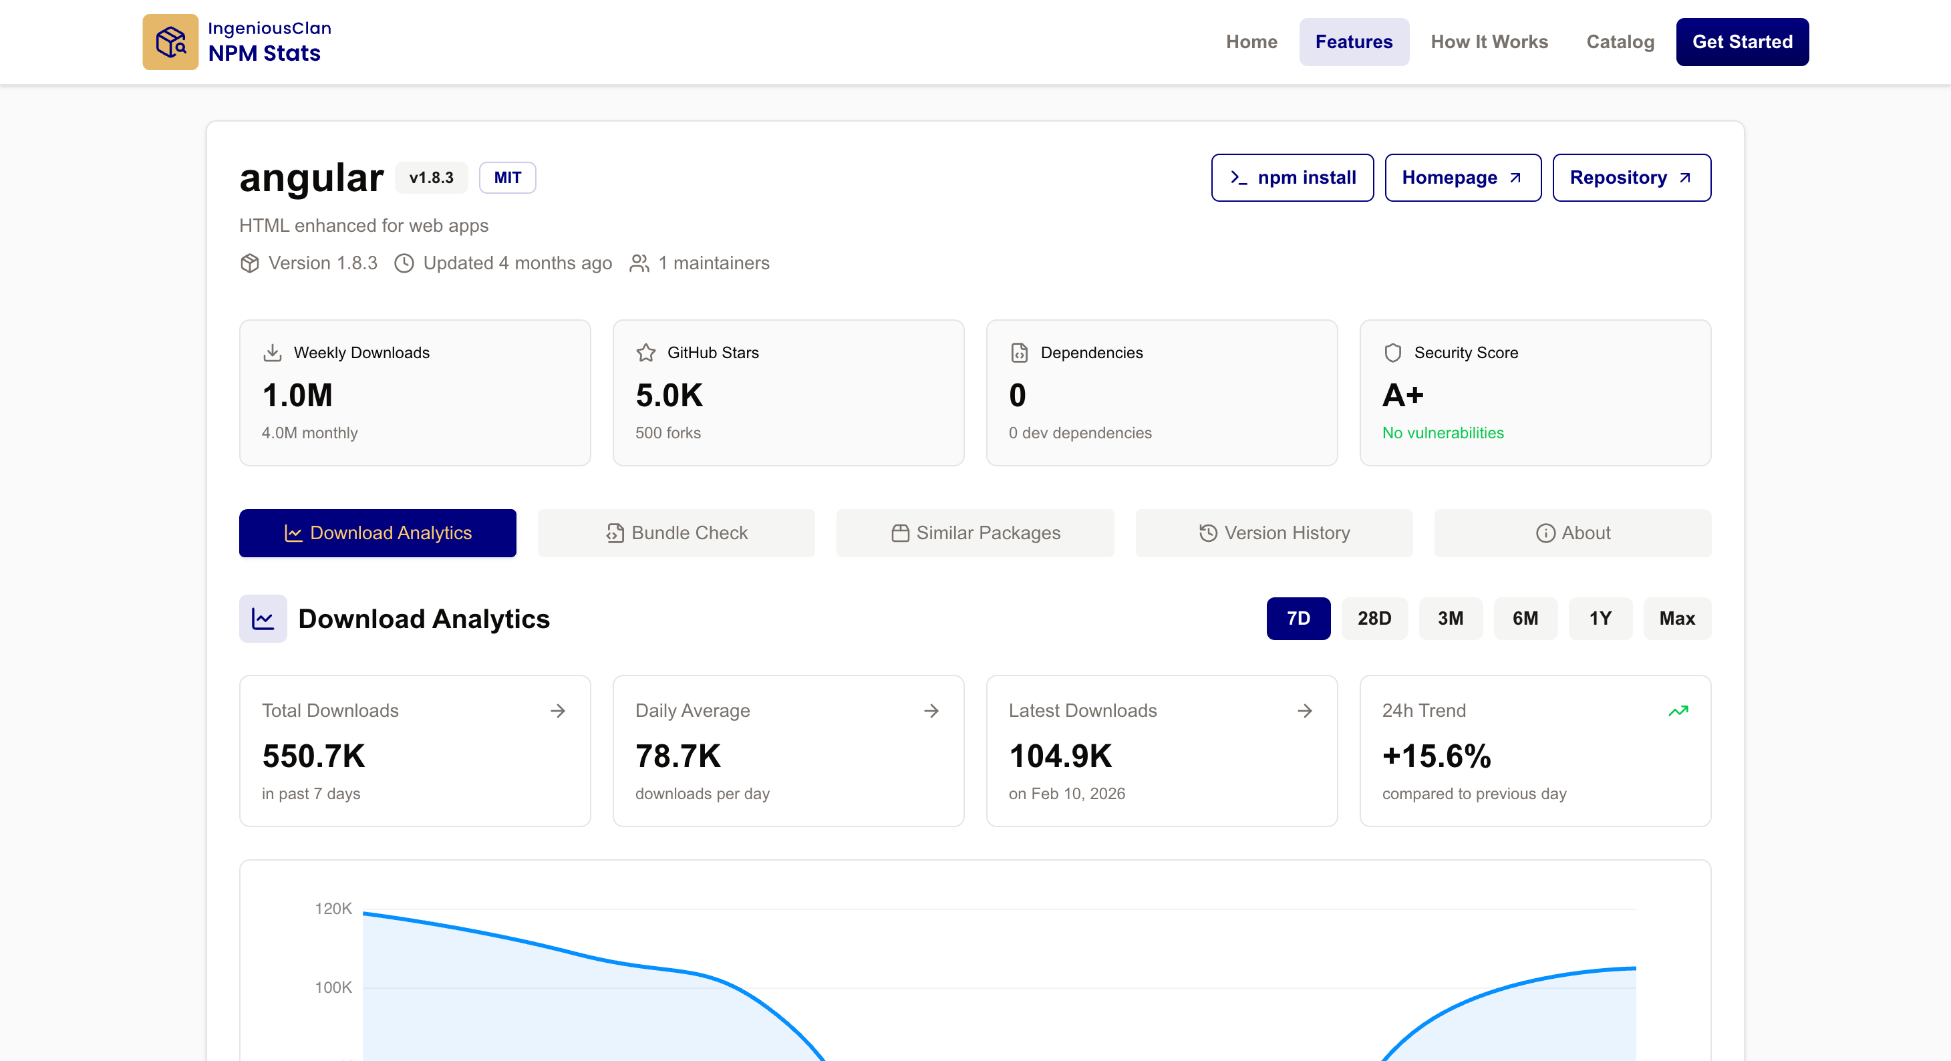Click the Dependencies code bracket icon
Viewport: 1951px width, 1061px height.
[1020, 351]
